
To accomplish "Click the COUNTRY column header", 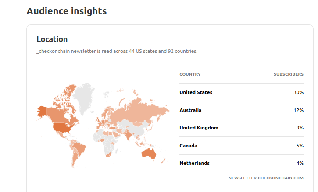I will tap(190, 74).
